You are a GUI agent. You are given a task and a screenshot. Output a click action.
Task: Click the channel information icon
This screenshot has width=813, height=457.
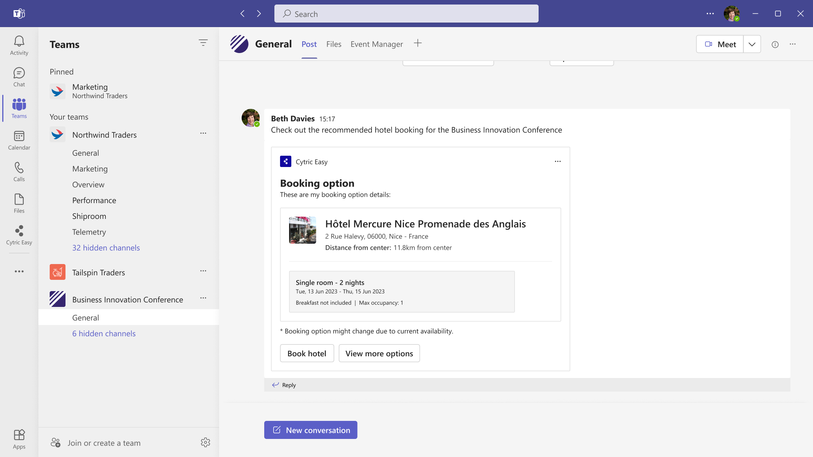point(775,44)
